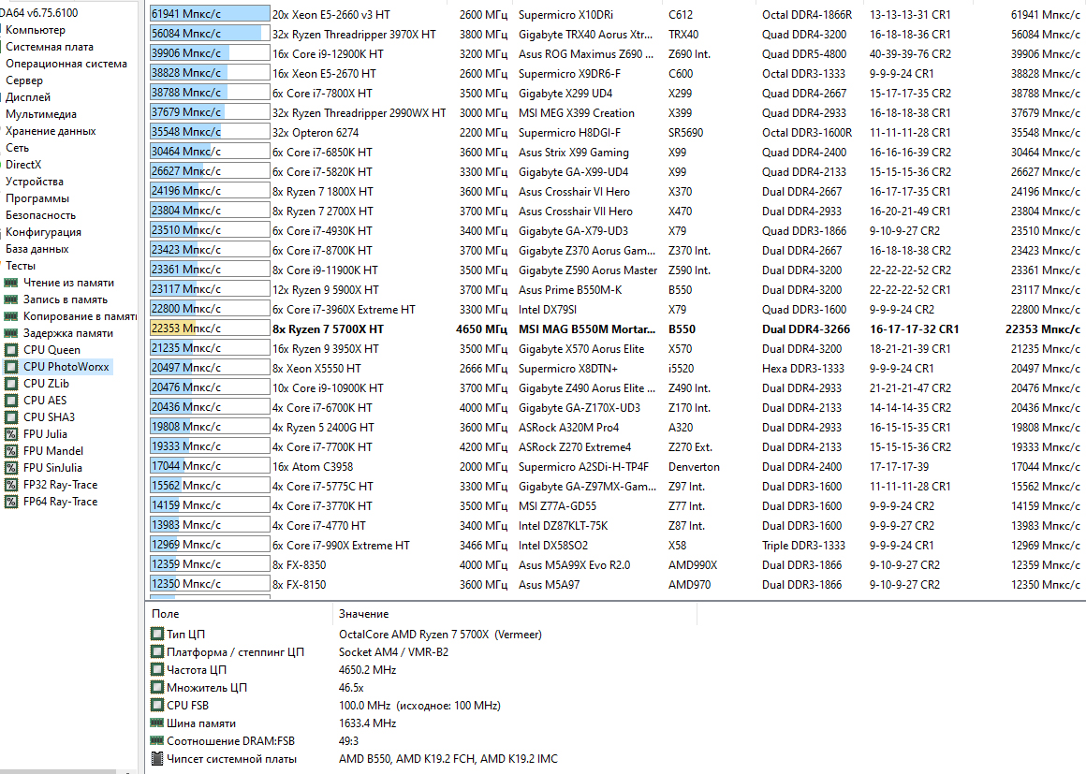
Task: Select the 16x Atom C3958 row
Action: [x=616, y=467]
